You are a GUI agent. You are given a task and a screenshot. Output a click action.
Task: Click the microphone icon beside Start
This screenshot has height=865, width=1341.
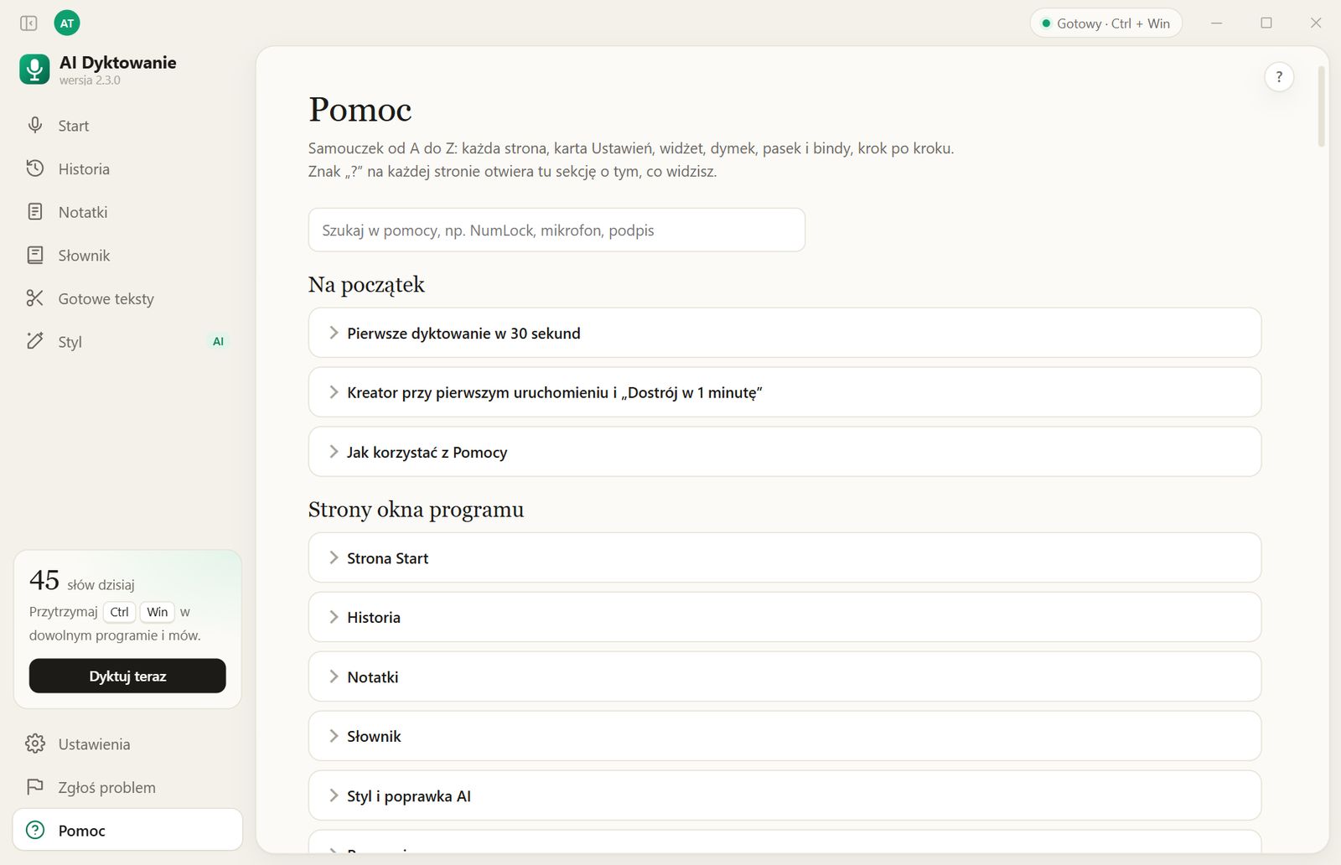coord(35,126)
